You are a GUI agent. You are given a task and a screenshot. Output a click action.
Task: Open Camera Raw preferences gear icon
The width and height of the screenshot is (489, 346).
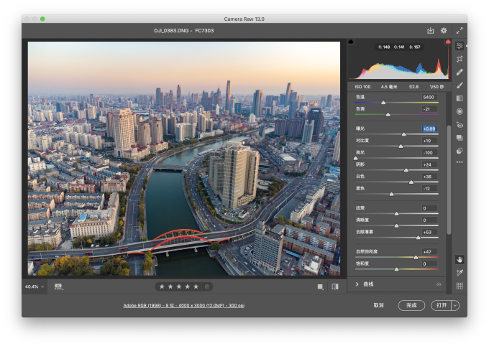(x=444, y=31)
